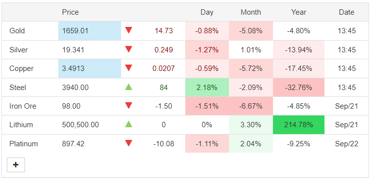Click the Date column header

[347, 12]
